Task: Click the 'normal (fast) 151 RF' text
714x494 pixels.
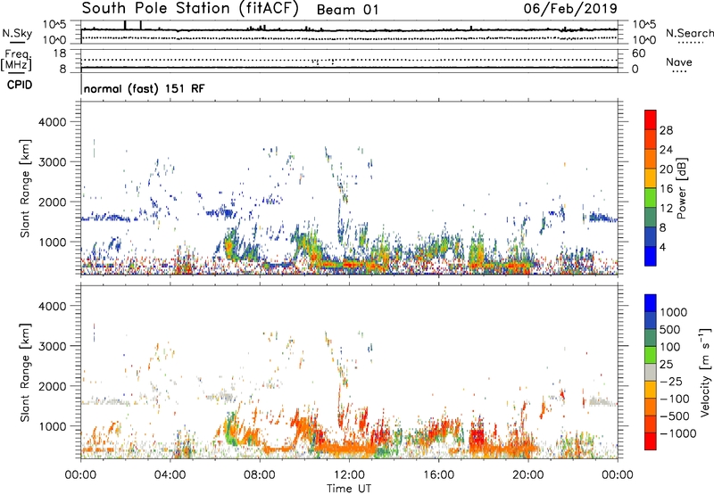Action: pyautogui.click(x=144, y=88)
